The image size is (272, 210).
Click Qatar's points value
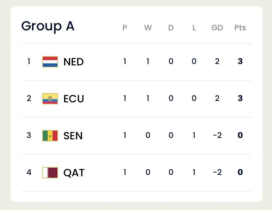tap(240, 172)
